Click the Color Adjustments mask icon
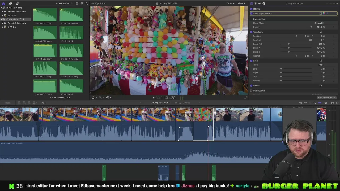This screenshot has width=340, height=191. pos(321,14)
